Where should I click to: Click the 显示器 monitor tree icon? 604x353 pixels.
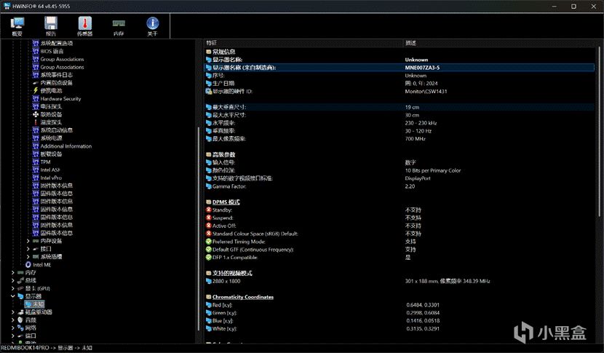20,296
